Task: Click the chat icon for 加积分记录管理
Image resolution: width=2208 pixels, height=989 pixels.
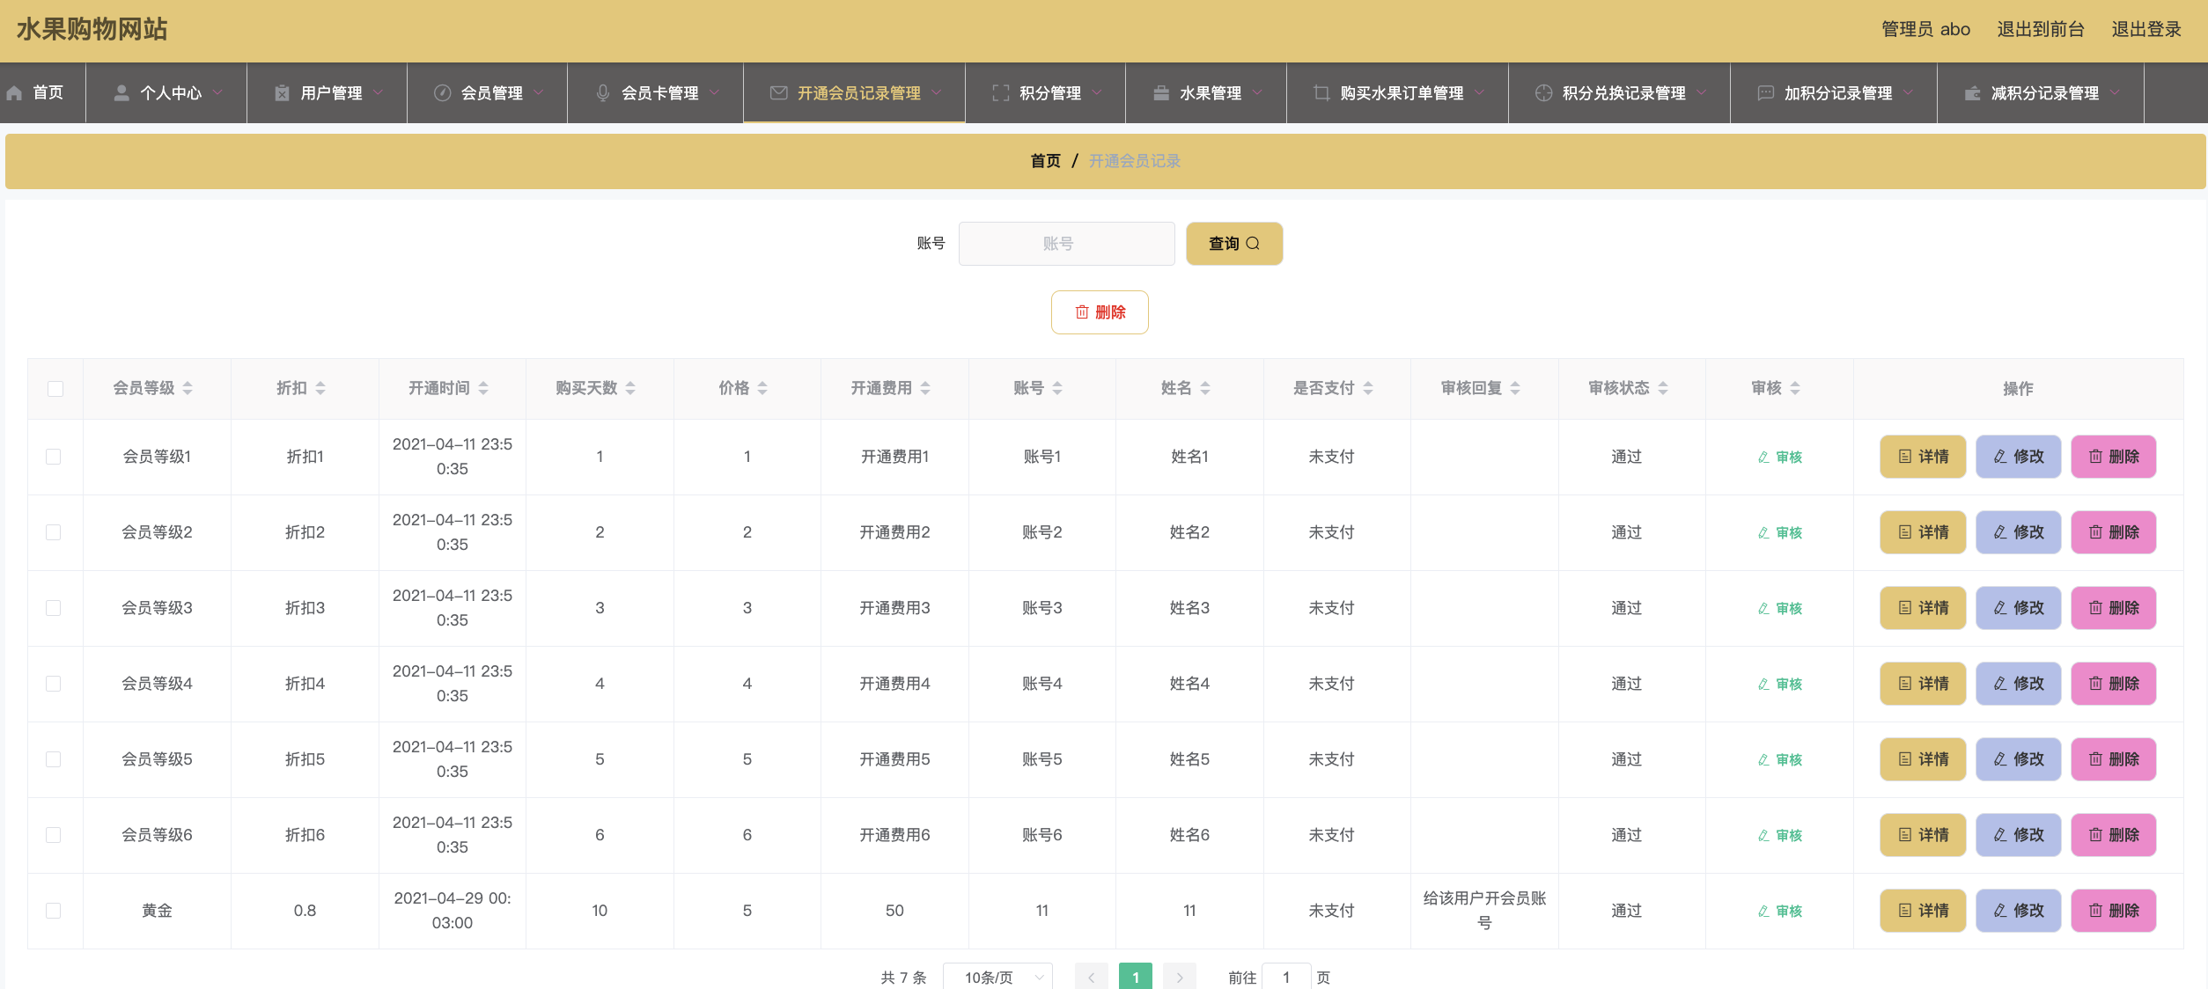Action: (x=1766, y=93)
